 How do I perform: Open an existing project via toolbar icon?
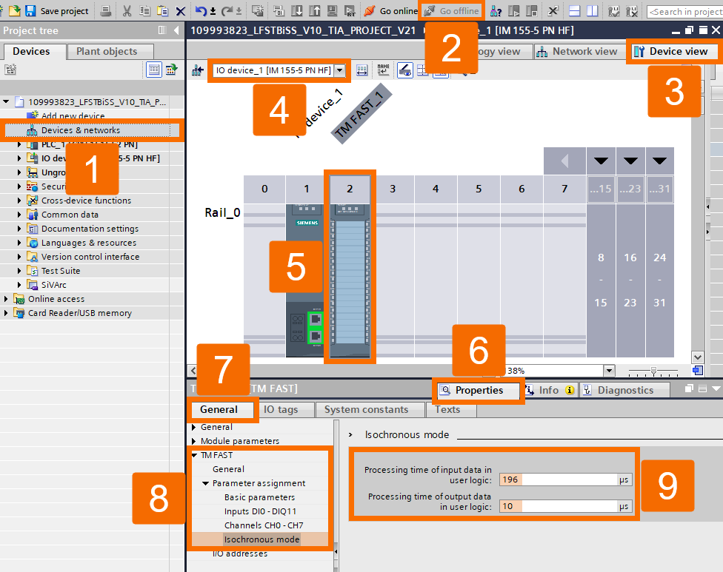15,10
